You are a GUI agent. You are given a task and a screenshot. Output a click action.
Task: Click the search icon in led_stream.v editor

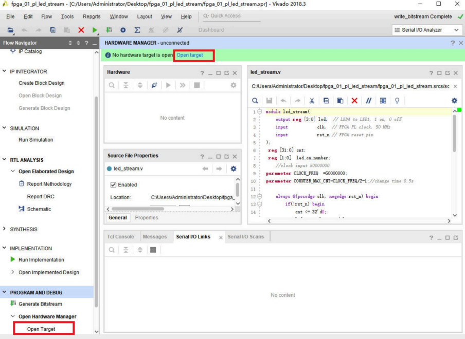pos(255,101)
